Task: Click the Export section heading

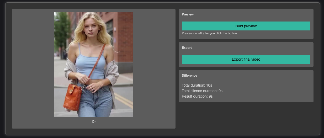Action: click(187, 48)
